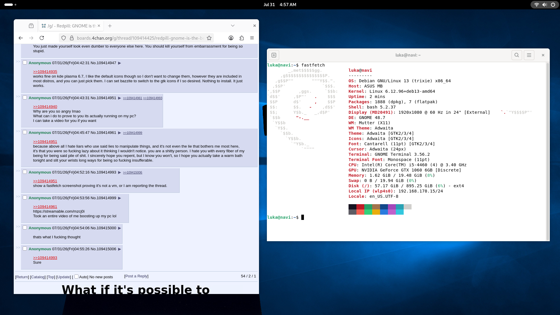This screenshot has width=560, height=315.
Task: Open post menu arrow for No.109414947
Action: (x=120, y=63)
